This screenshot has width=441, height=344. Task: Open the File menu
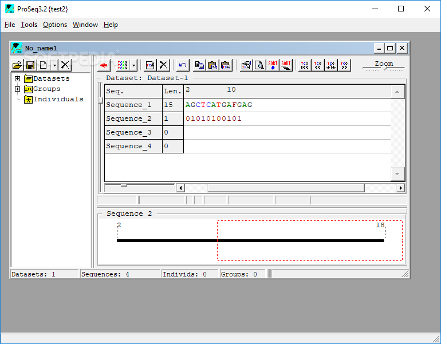(10, 25)
